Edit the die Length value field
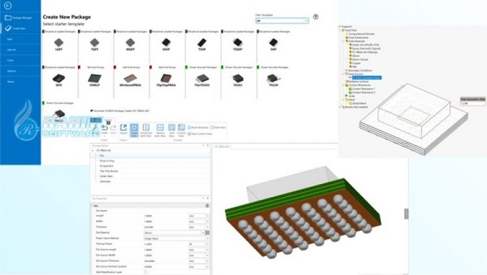This screenshot has width=487, height=275. (x=166, y=216)
